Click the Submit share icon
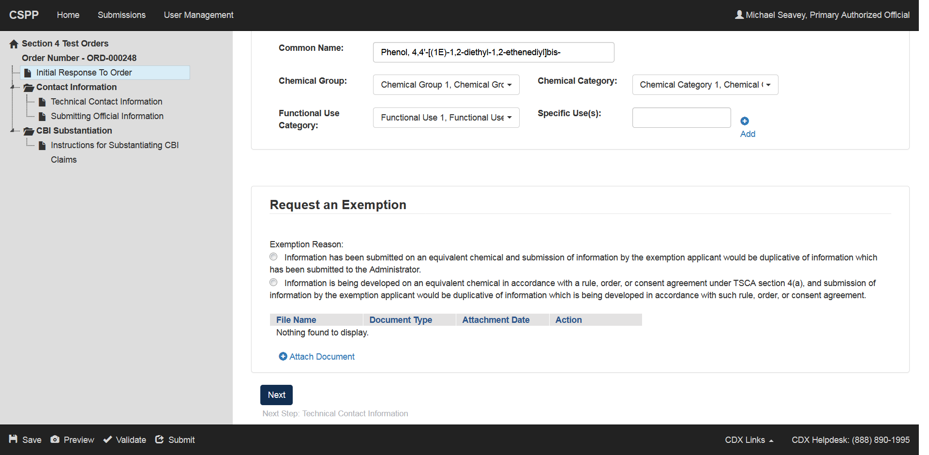Viewport: 929px width, 455px height. coord(160,439)
